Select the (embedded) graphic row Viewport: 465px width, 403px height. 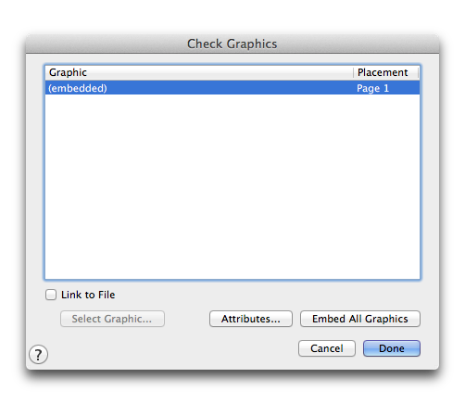point(232,88)
